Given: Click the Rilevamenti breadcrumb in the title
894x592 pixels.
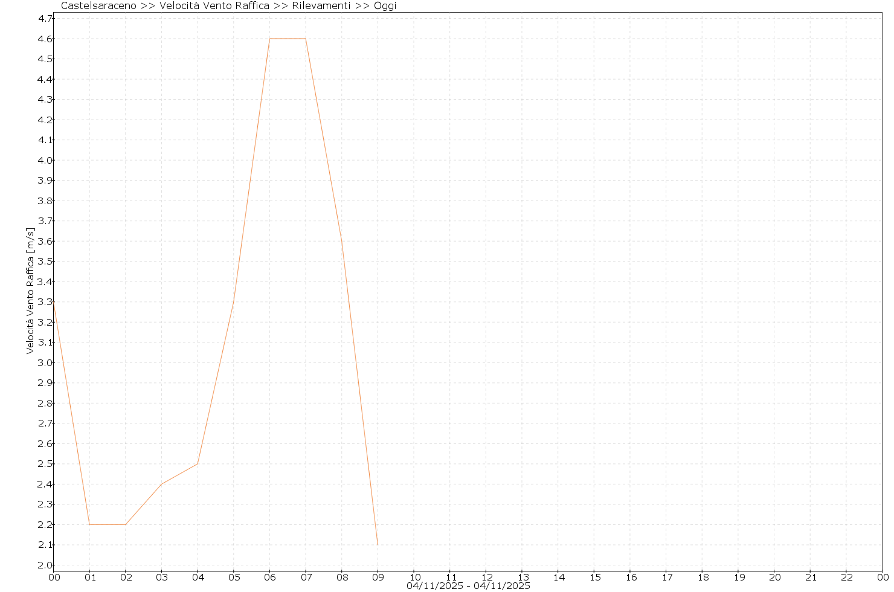Looking at the screenshot, I should pyautogui.click(x=321, y=6).
